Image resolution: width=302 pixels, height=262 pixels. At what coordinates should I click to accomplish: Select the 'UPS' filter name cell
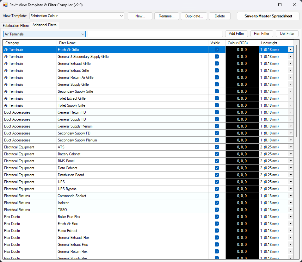pos(133,182)
